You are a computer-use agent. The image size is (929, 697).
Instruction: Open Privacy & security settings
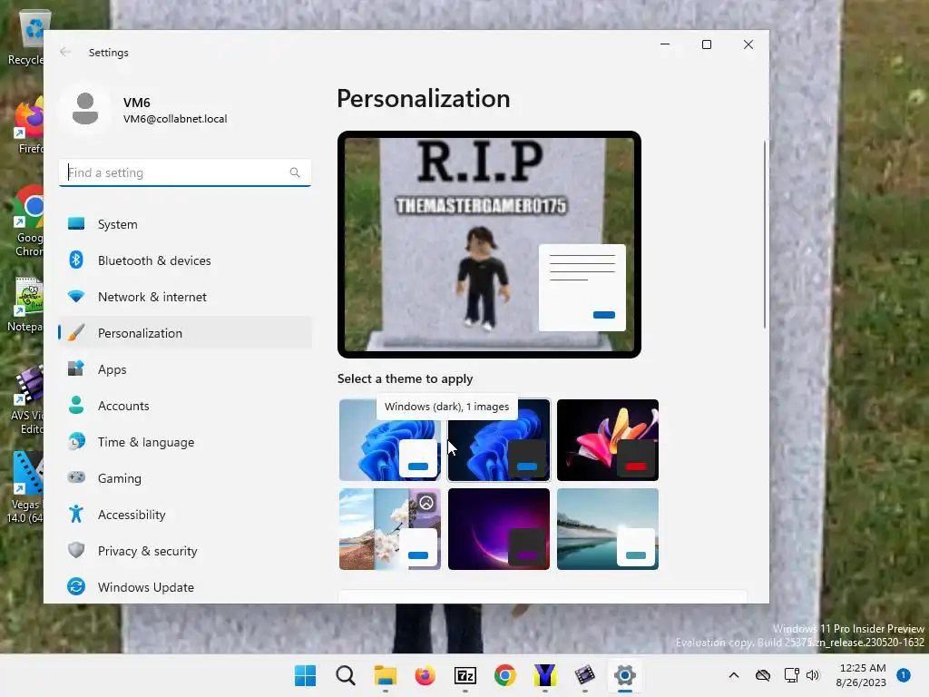tap(185, 551)
